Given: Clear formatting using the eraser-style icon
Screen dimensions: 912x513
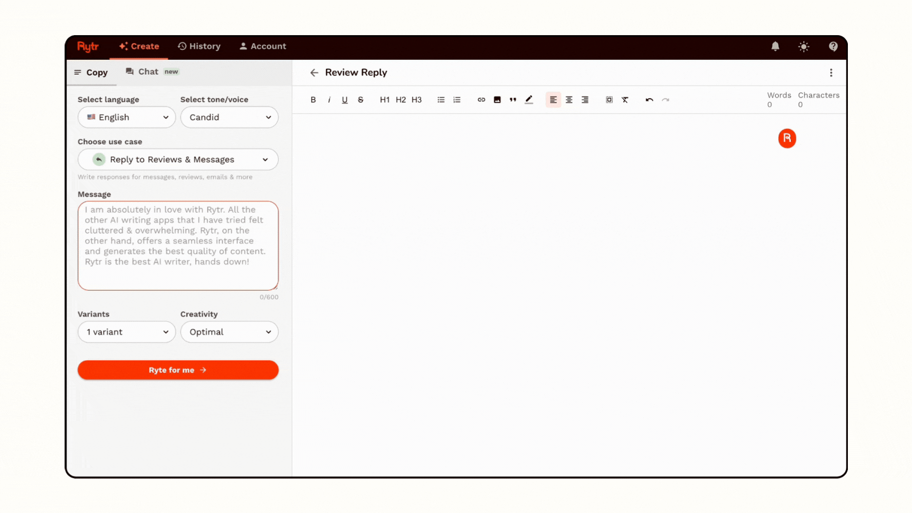Looking at the screenshot, I should point(625,100).
